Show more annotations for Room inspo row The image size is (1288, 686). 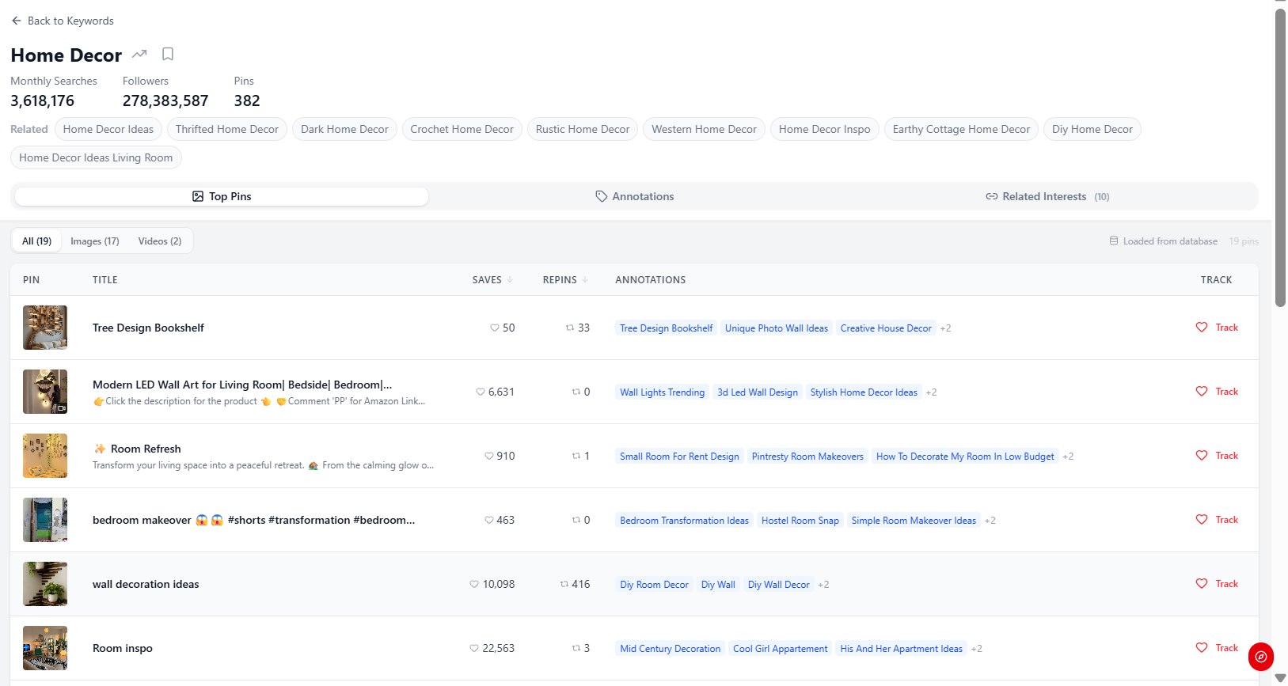977,649
